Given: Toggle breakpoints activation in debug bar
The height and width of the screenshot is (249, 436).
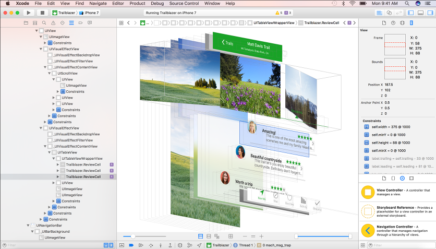Looking at the screenshot, I should (x=131, y=245).
